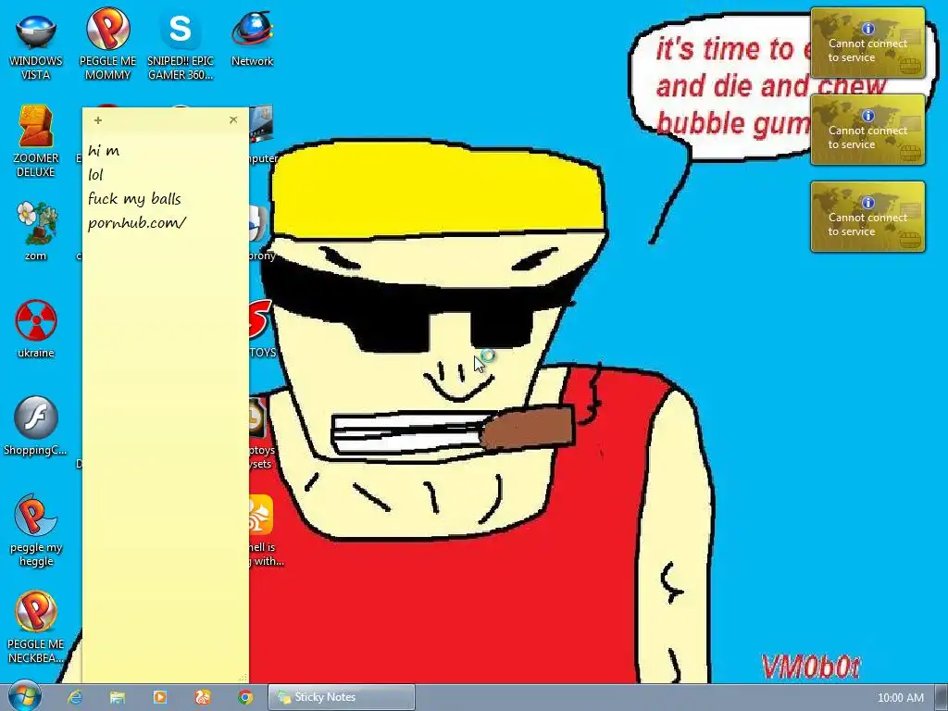Launch the SNIPED!! EPIC GAMER 360 Skype icon
This screenshot has width=948, height=711.
[x=181, y=44]
